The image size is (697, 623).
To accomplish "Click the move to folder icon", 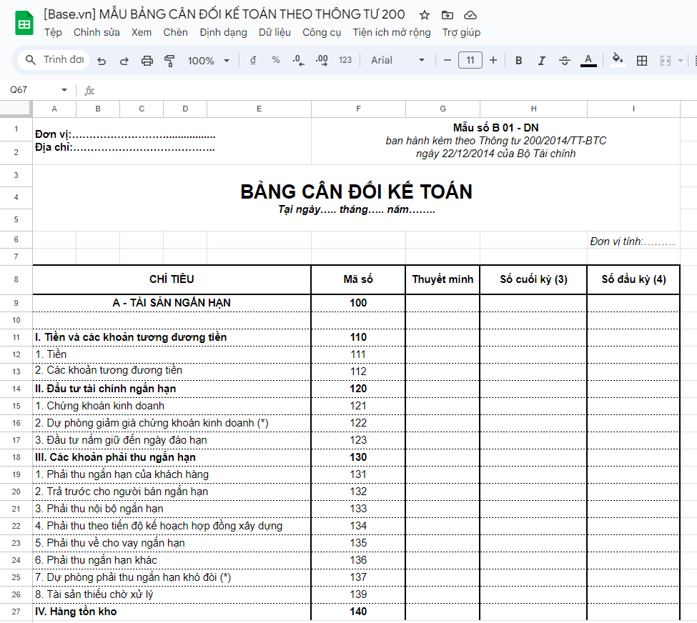I will [x=448, y=15].
